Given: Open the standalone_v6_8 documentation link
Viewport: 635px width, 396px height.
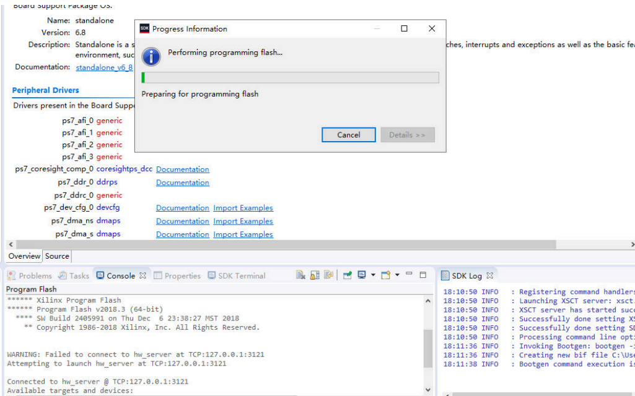Looking at the screenshot, I should tap(104, 67).
